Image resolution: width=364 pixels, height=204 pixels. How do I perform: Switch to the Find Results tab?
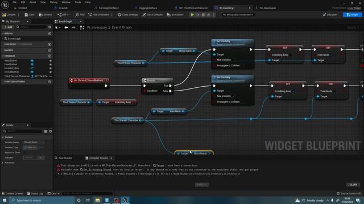(x=63, y=158)
